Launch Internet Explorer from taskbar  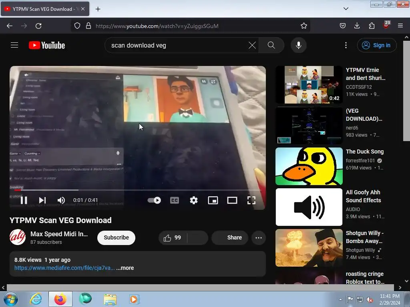click(36, 299)
